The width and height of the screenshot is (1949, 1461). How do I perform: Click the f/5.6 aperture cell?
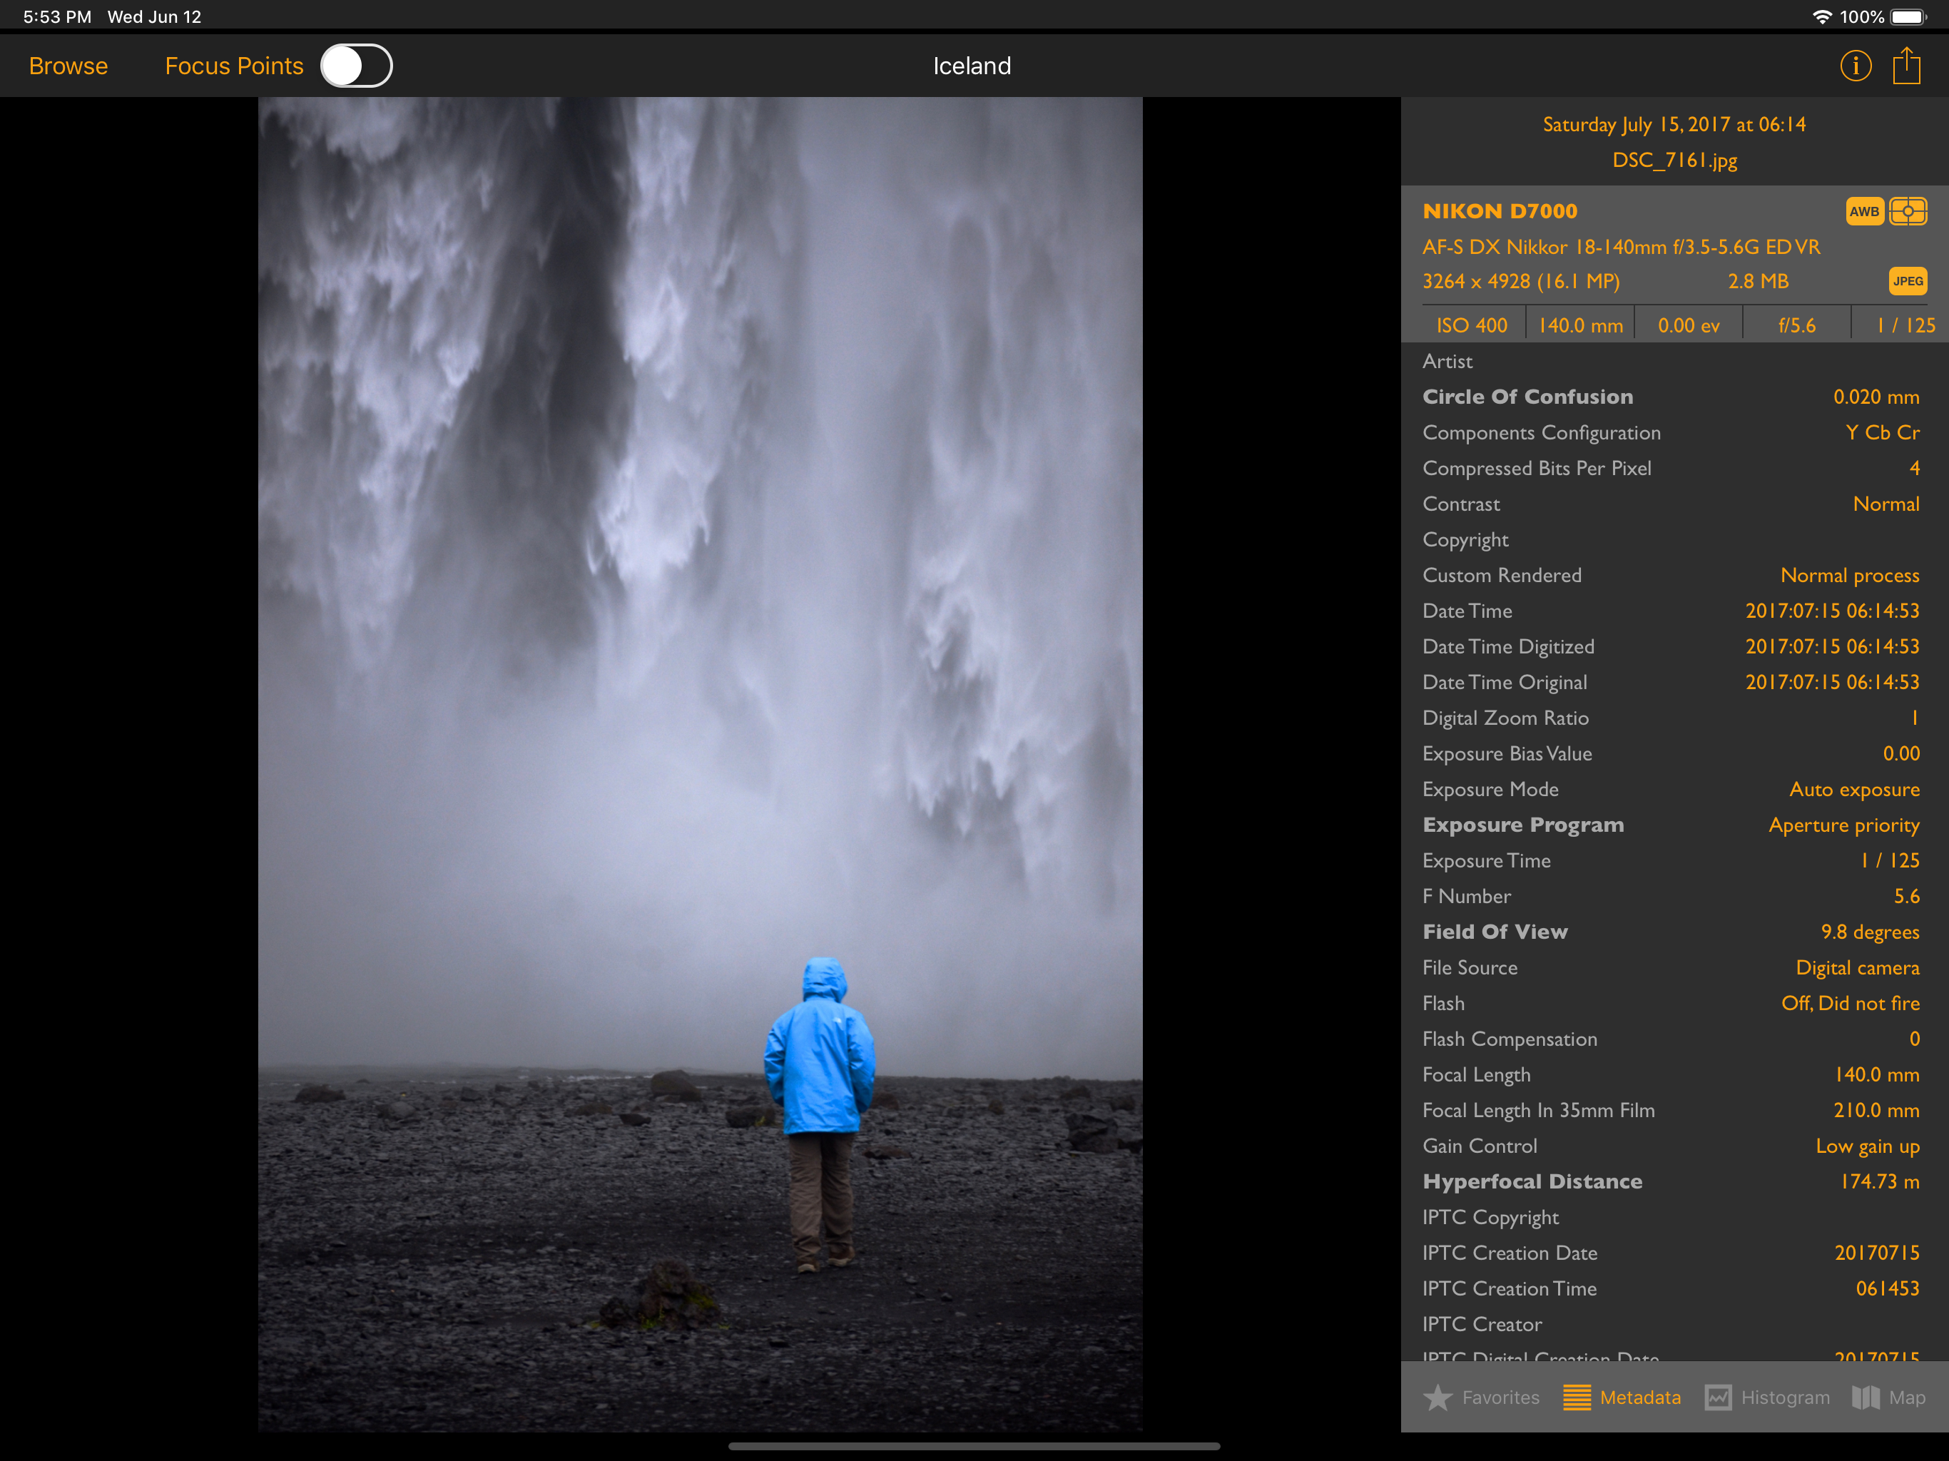click(x=1796, y=325)
